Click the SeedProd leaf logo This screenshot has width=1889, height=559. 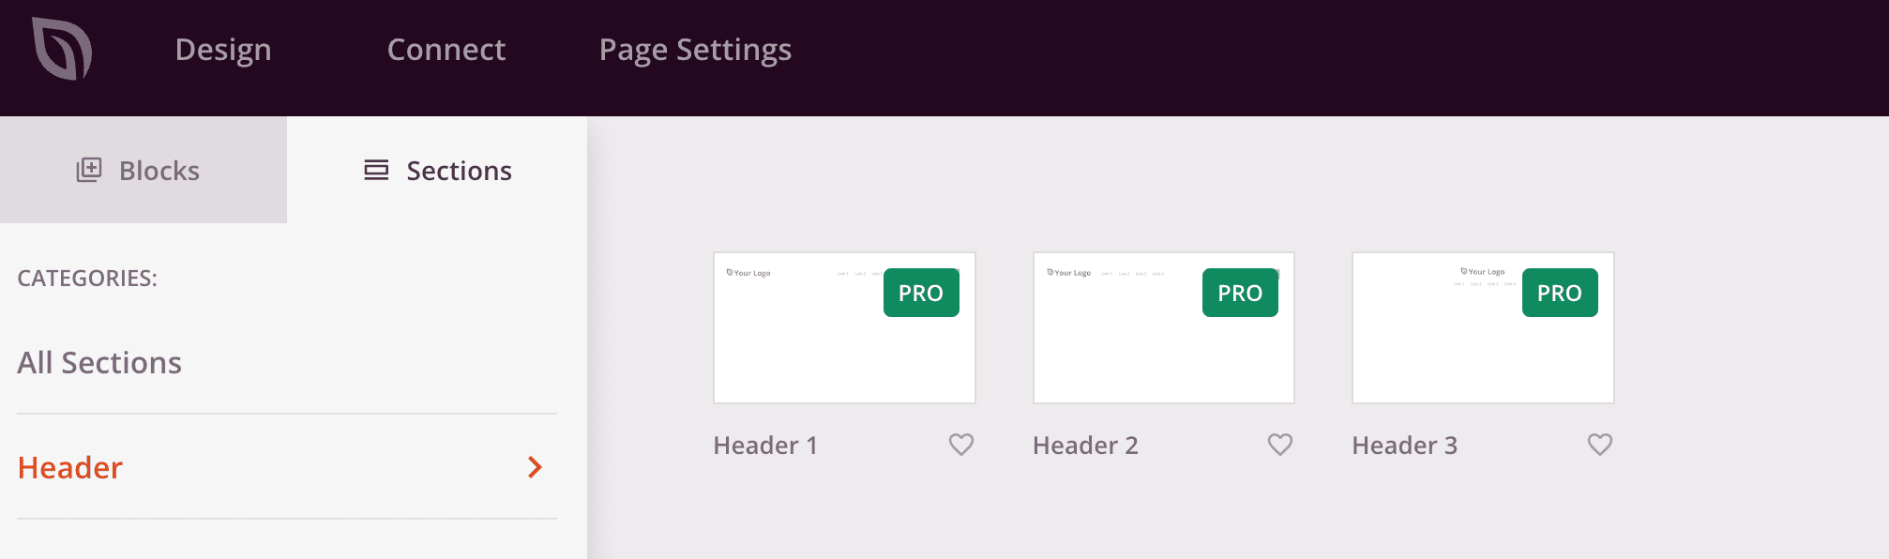[62, 49]
